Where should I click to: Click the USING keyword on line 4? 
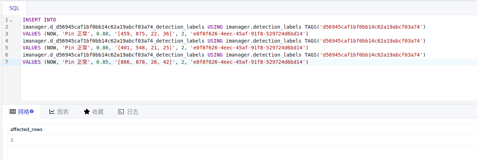click(x=215, y=41)
